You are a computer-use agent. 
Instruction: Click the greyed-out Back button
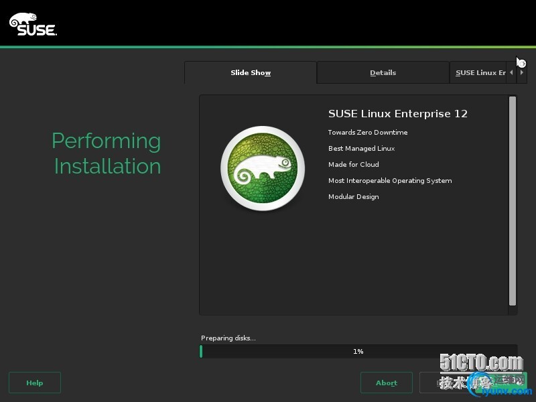click(446, 383)
